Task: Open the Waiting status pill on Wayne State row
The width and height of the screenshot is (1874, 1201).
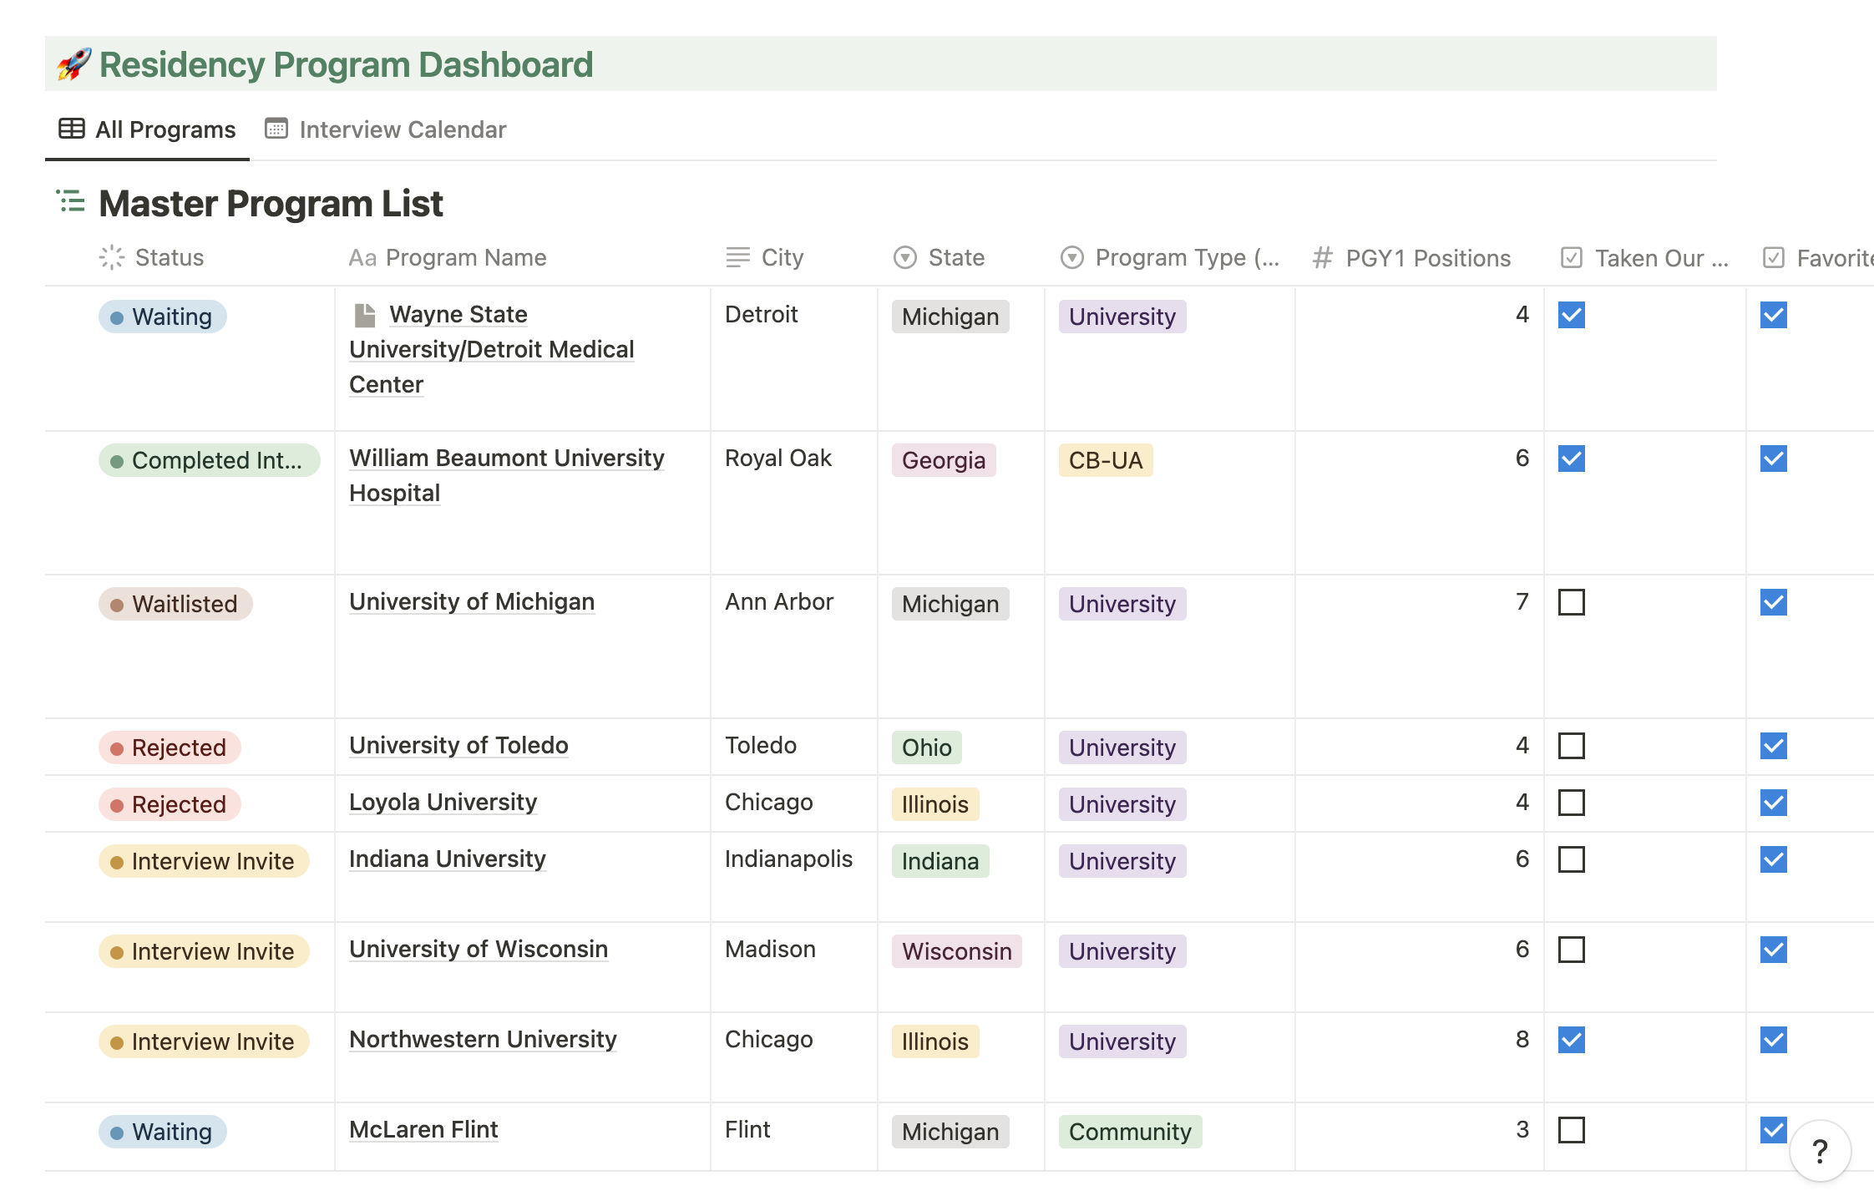Action: tap(162, 316)
